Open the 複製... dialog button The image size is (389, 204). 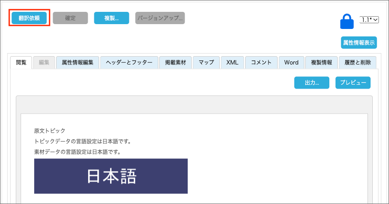[111, 18]
